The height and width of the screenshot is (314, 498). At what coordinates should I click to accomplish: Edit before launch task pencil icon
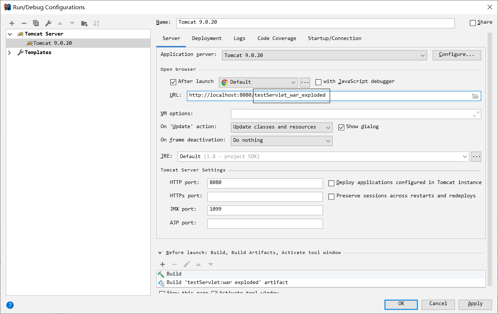click(187, 264)
